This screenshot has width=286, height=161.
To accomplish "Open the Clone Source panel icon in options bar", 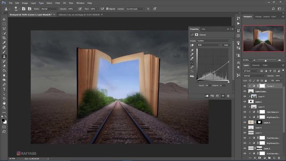I will click(x=29, y=9).
